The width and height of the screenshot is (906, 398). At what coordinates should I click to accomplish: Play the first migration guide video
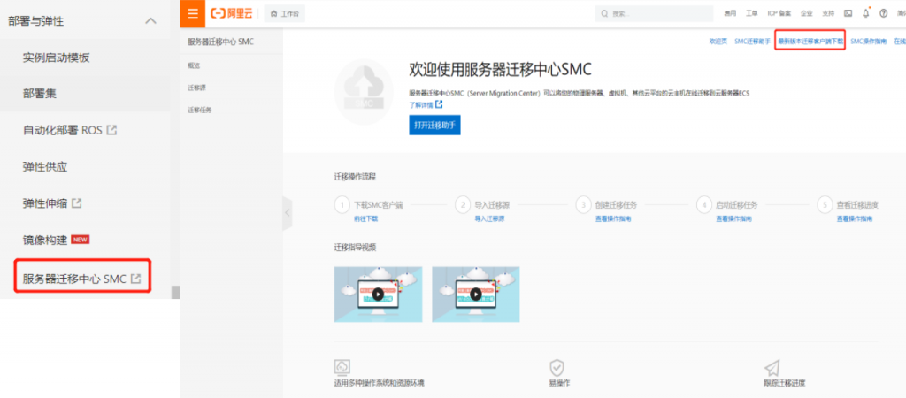pos(378,294)
